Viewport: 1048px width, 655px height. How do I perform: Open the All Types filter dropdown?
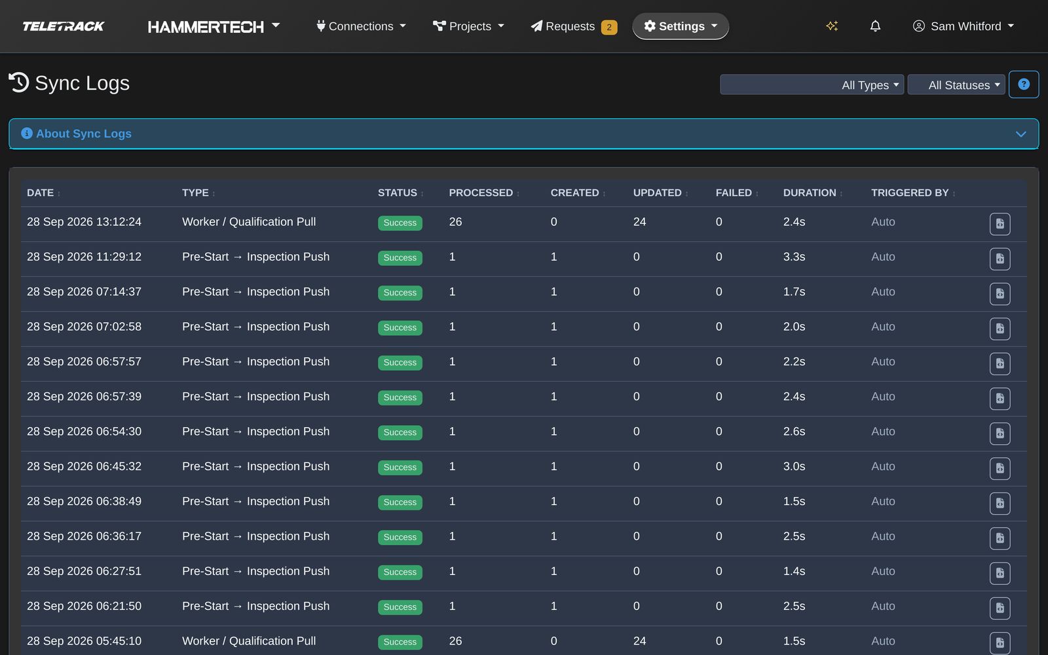click(812, 84)
